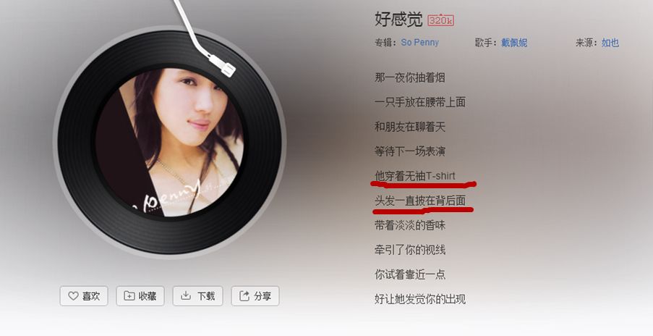Open singer 戴佩妮's page link
Viewport: 653px width, 336px height.
[x=514, y=43]
